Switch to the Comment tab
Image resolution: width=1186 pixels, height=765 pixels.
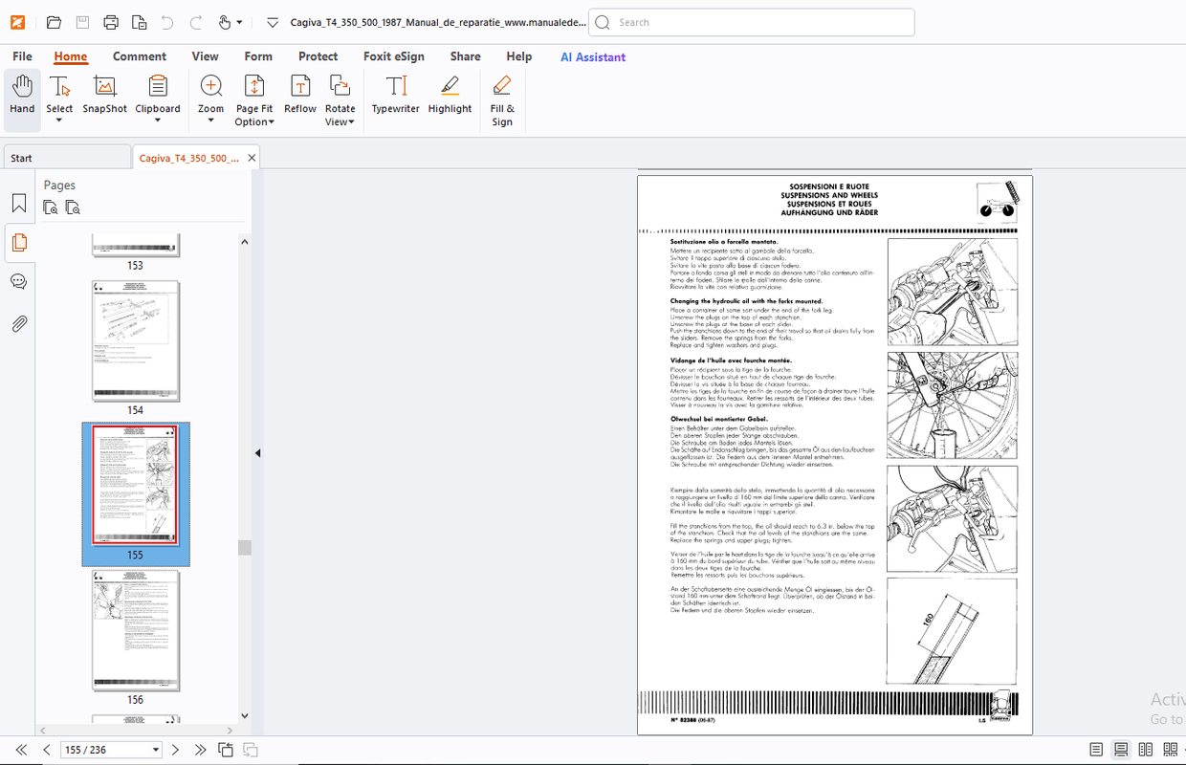pos(140,55)
